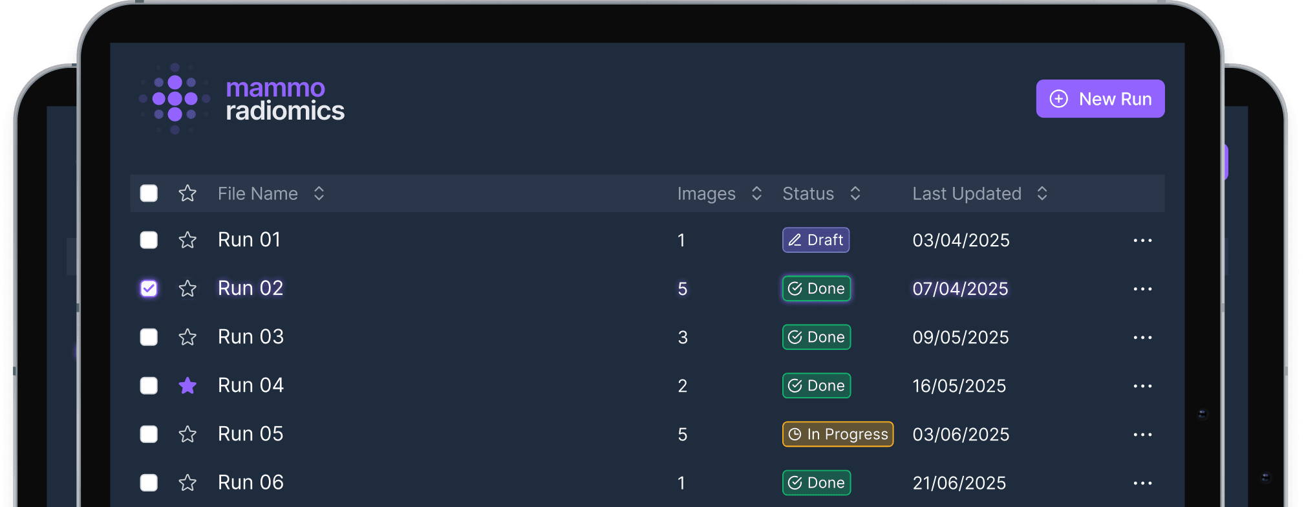Screen dimensions: 1304x507
Task: Sort by Images column arrows
Action: click(756, 193)
